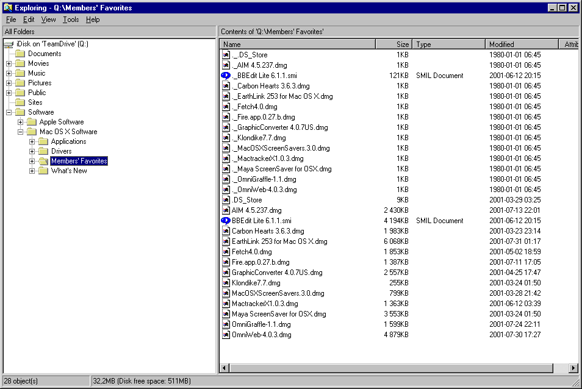Sort files by the Modified column header
582x389 pixels.
[x=522, y=45]
